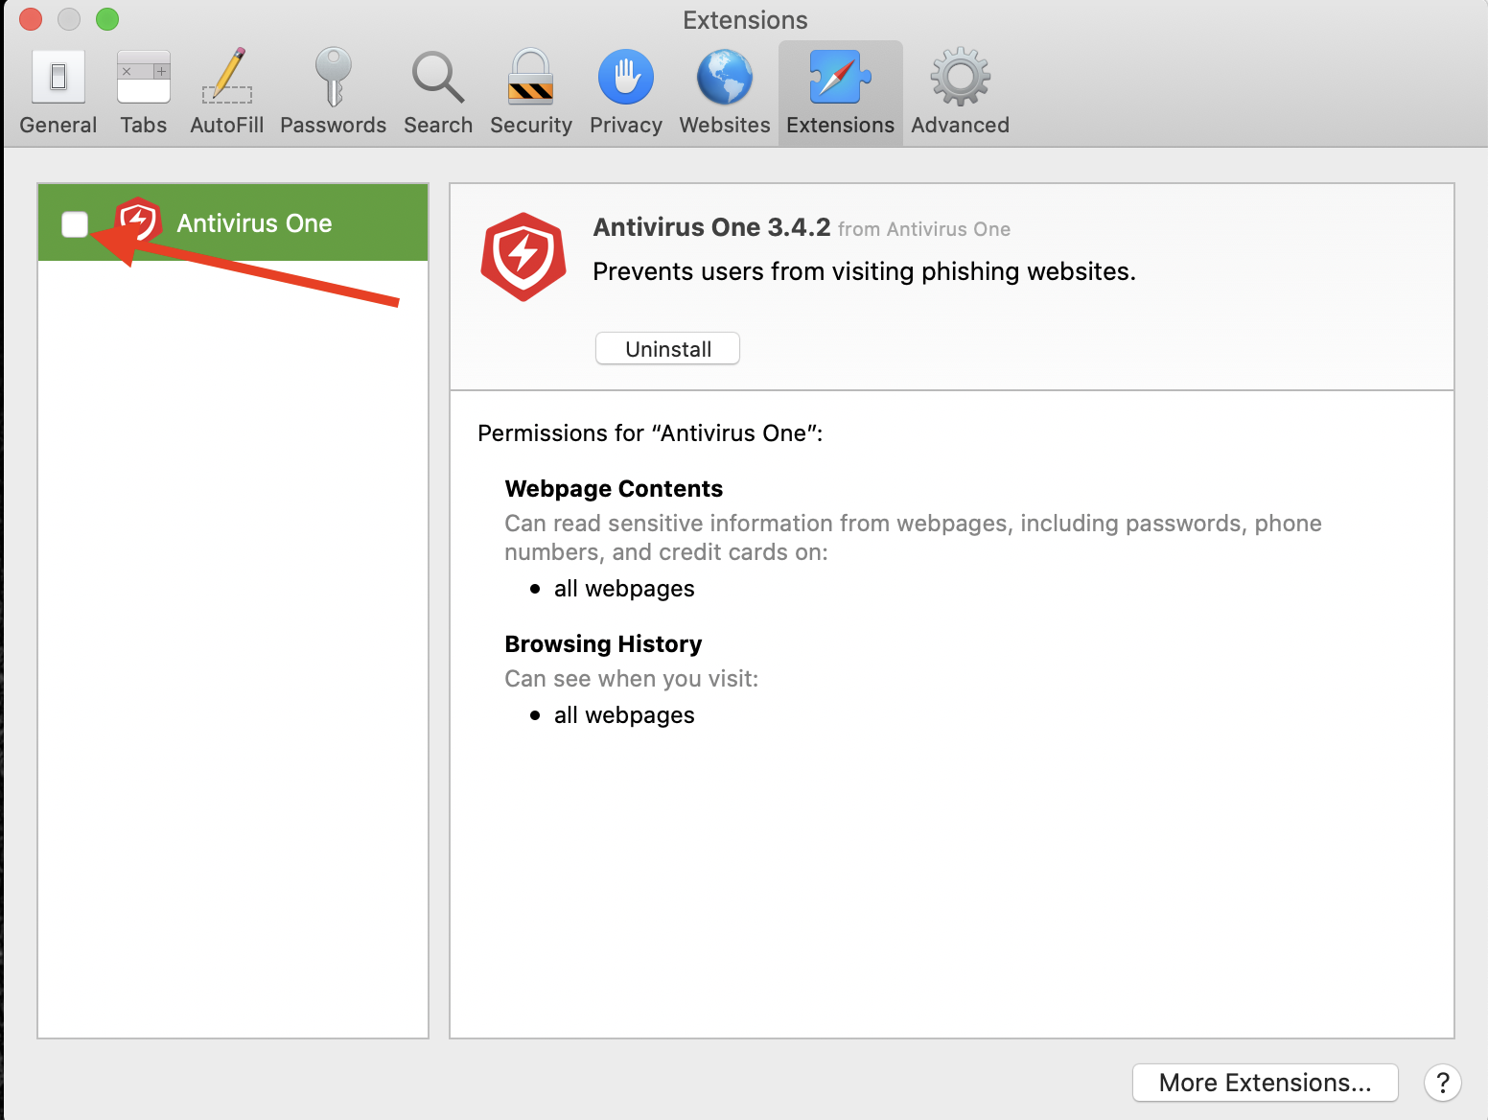Screen dimensions: 1488x1120
Task: Click the large Antivirus One shield logo
Action: click(x=523, y=257)
